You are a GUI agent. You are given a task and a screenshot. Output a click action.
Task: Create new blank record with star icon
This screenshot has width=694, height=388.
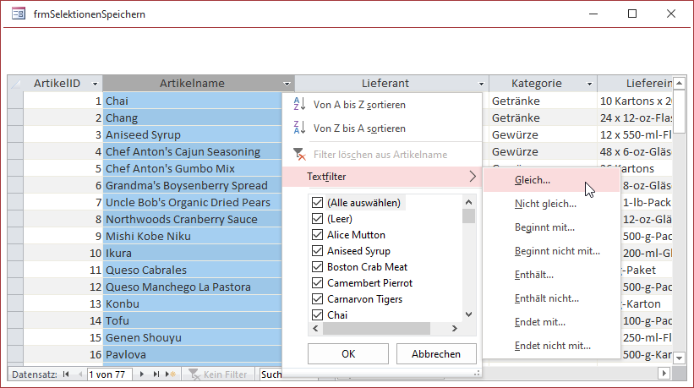(170, 374)
